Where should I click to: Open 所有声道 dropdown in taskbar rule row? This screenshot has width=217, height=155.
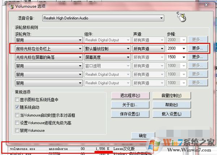point(149,49)
